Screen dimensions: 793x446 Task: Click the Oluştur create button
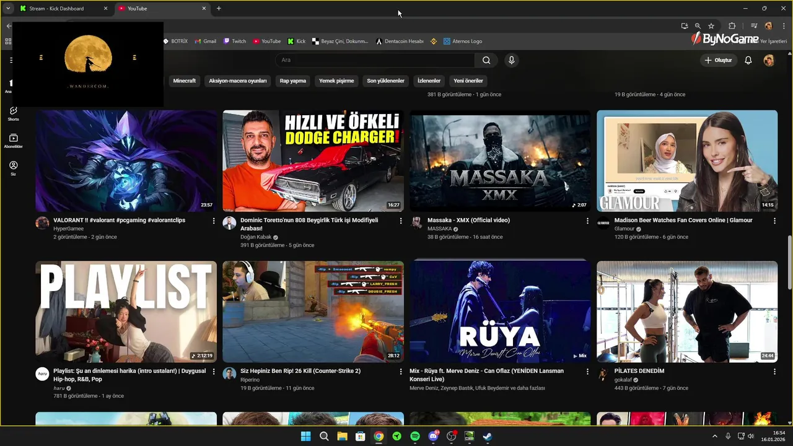click(718, 60)
